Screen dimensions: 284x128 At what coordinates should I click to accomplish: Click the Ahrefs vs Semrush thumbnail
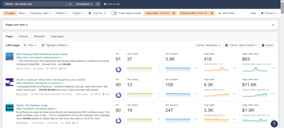[x=10, y=82]
